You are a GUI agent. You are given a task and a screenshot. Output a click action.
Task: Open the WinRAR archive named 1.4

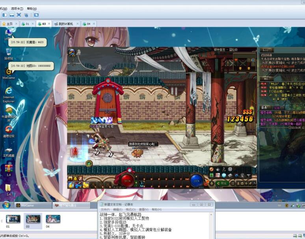click(x=9, y=170)
